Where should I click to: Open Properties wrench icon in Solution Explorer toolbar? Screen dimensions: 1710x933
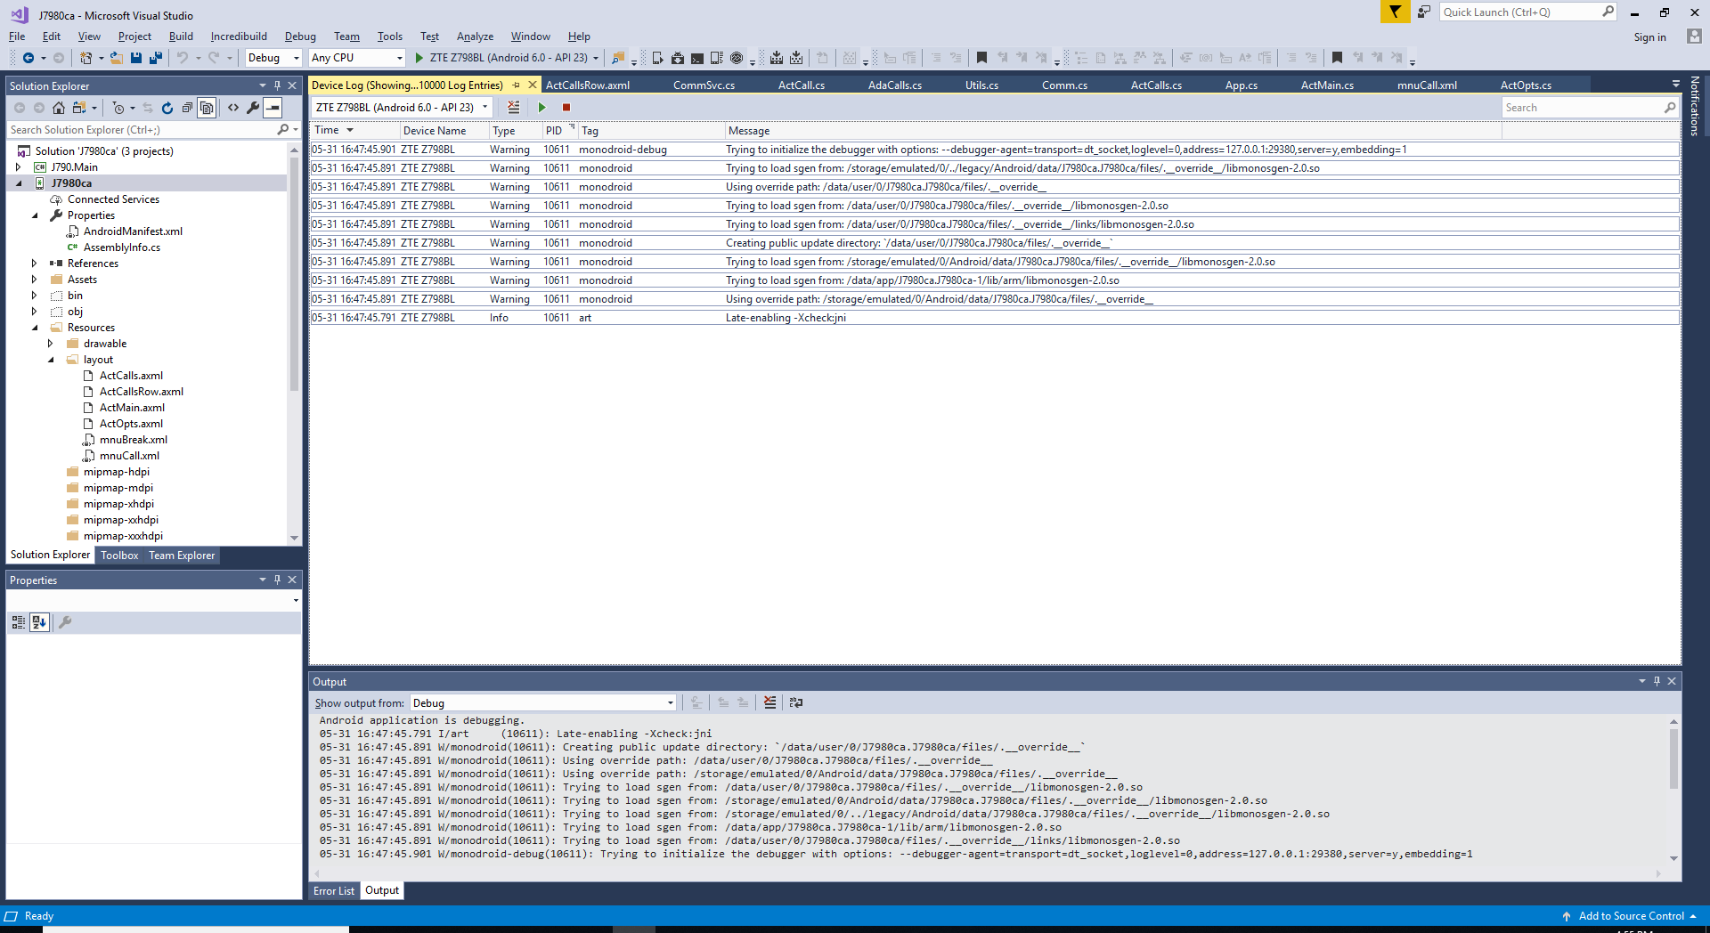(253, 108)
